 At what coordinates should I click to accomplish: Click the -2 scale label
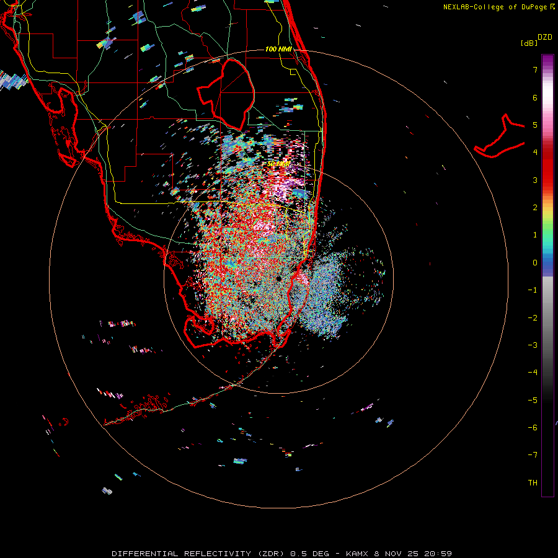click(x=533, y=318)
